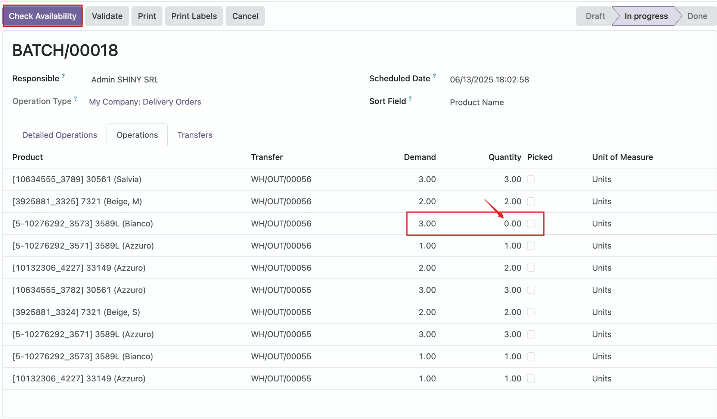The width and height of the screenshot is (717, 419).
Task: Tick Picked checkbox for 33149 (Azzuro) WH/OUT/00055
Action: tap(531, 378)
